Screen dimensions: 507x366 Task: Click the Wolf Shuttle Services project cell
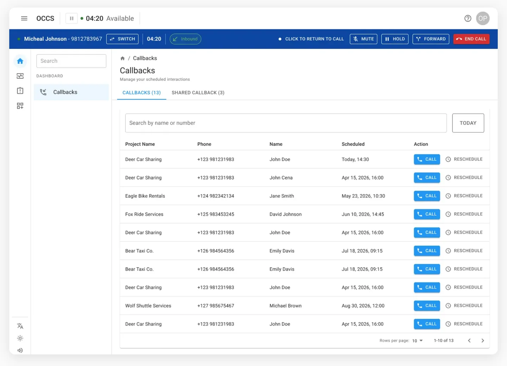click(x=148, y=306)
